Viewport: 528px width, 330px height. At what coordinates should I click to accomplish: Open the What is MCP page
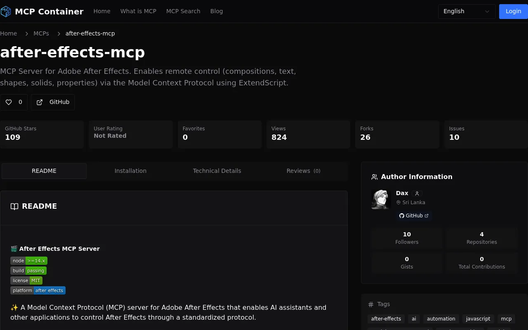click(x=138, y=12)
